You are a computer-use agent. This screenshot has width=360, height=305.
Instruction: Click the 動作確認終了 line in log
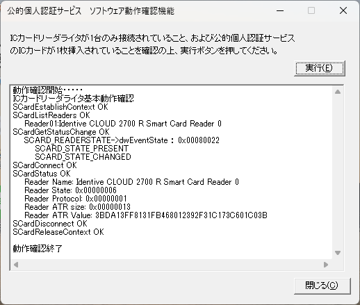(x=38, y=249)
